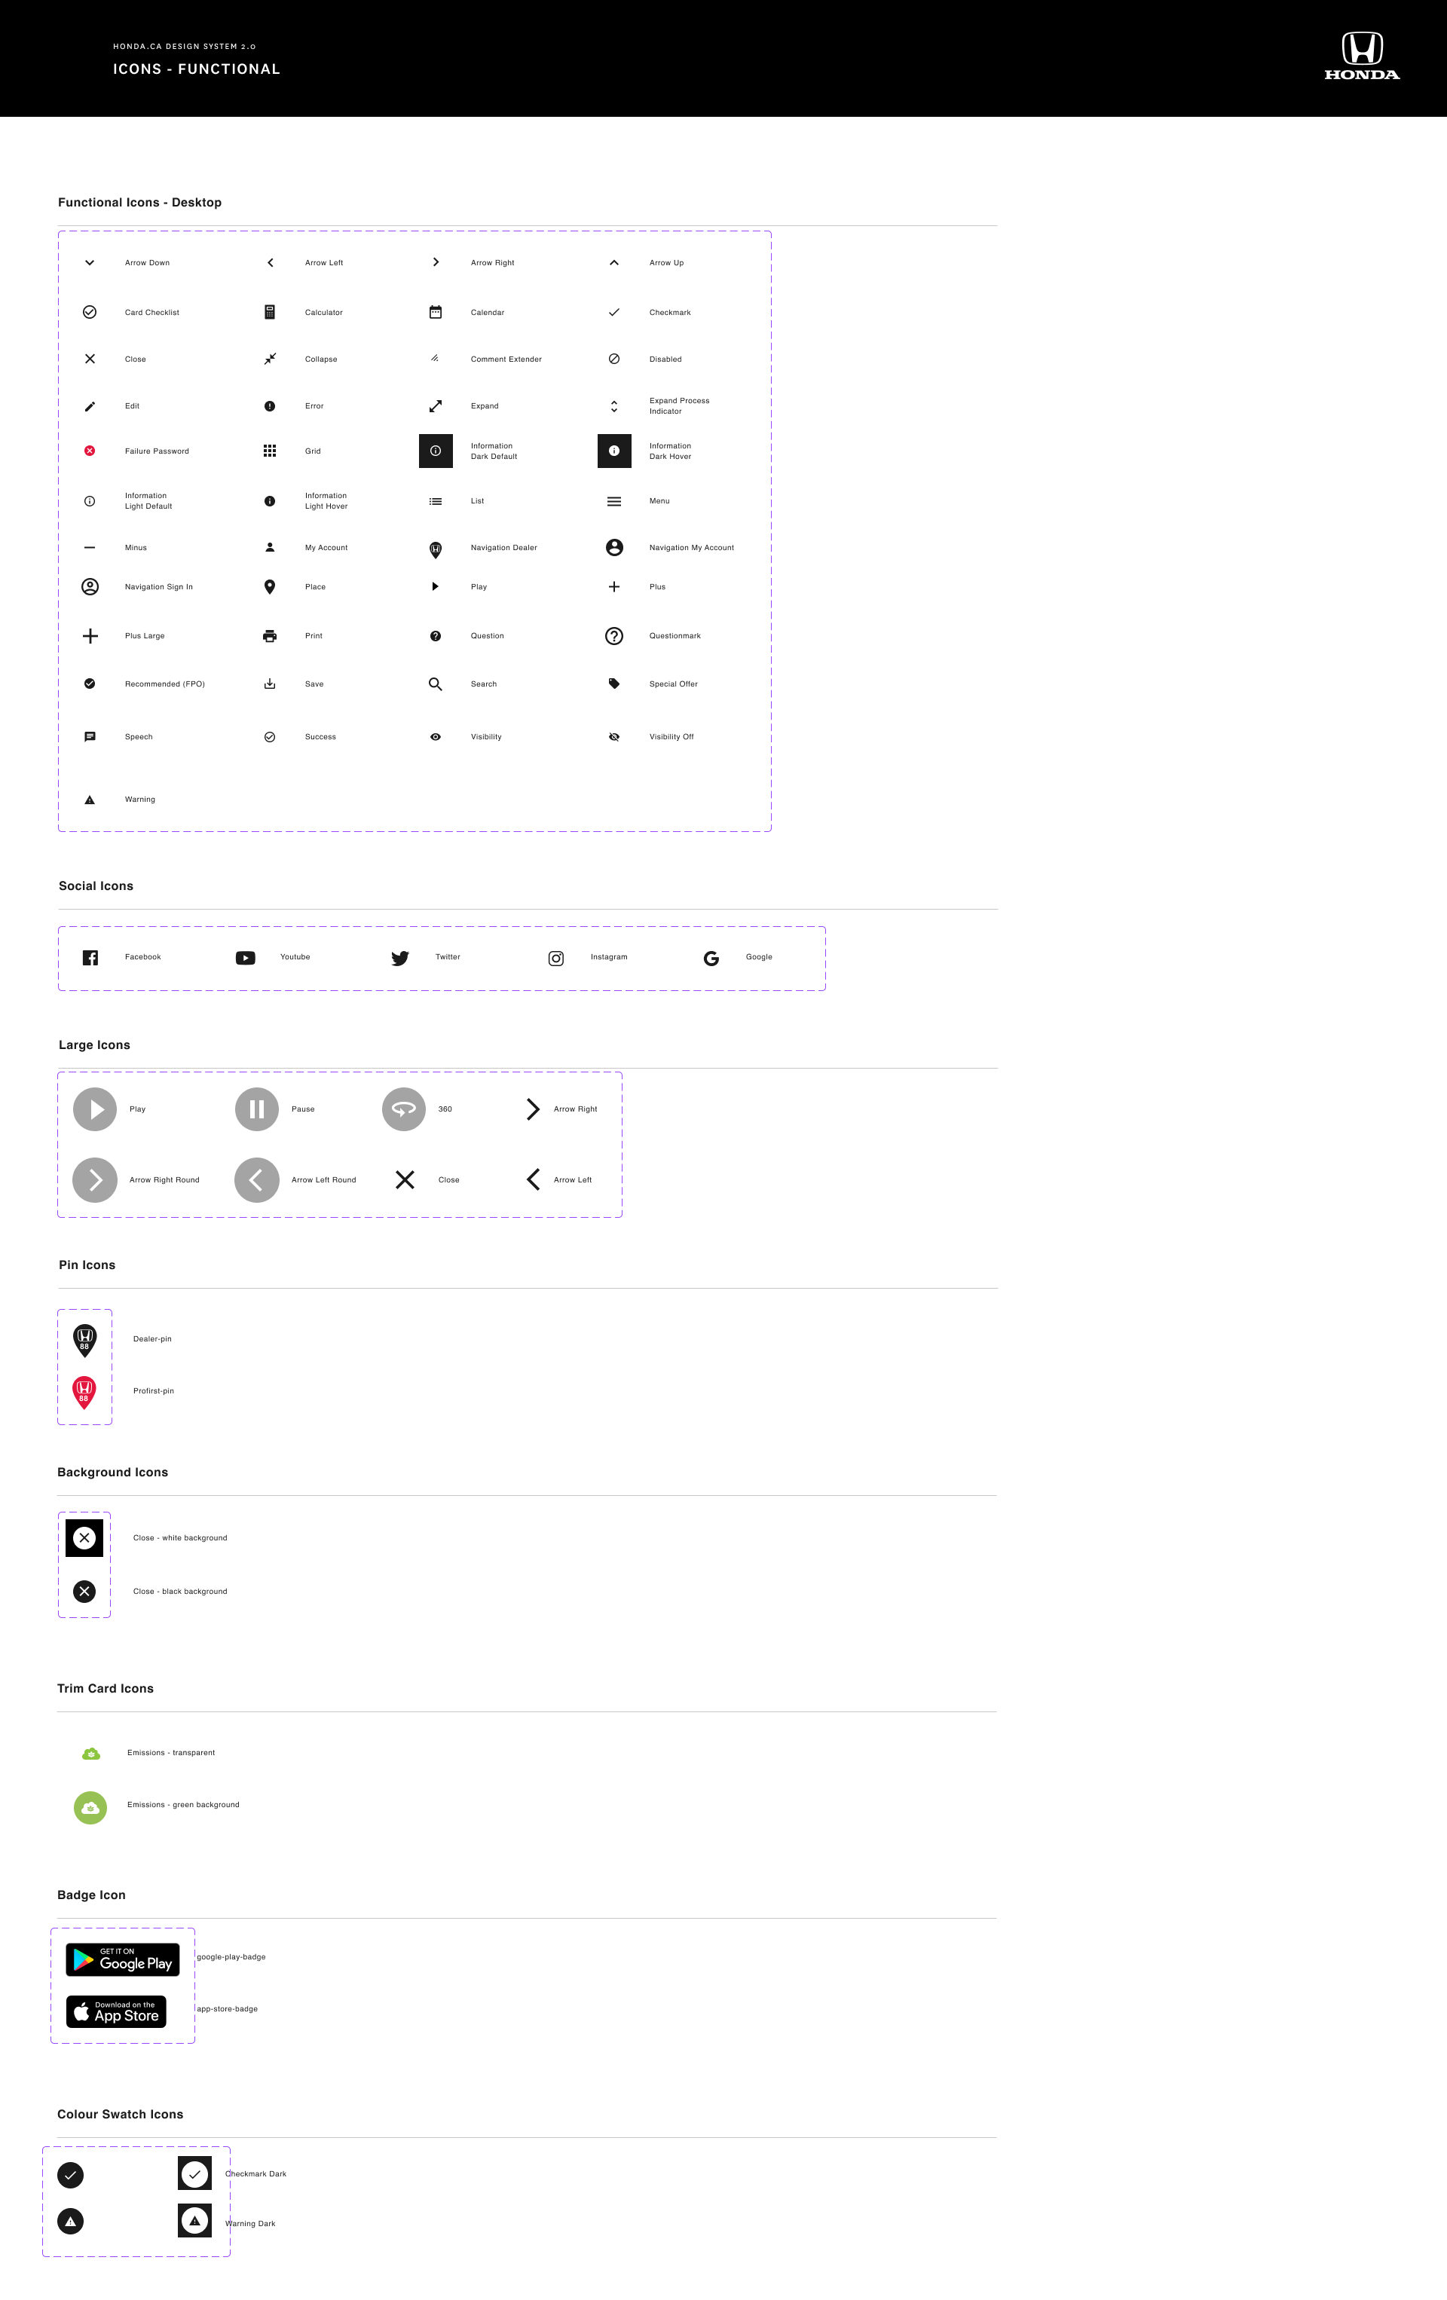The width and height of the screenshot is (1447, 2300).
Task: Select the Navigation Dealer pin icon
Action: (436, 549)
